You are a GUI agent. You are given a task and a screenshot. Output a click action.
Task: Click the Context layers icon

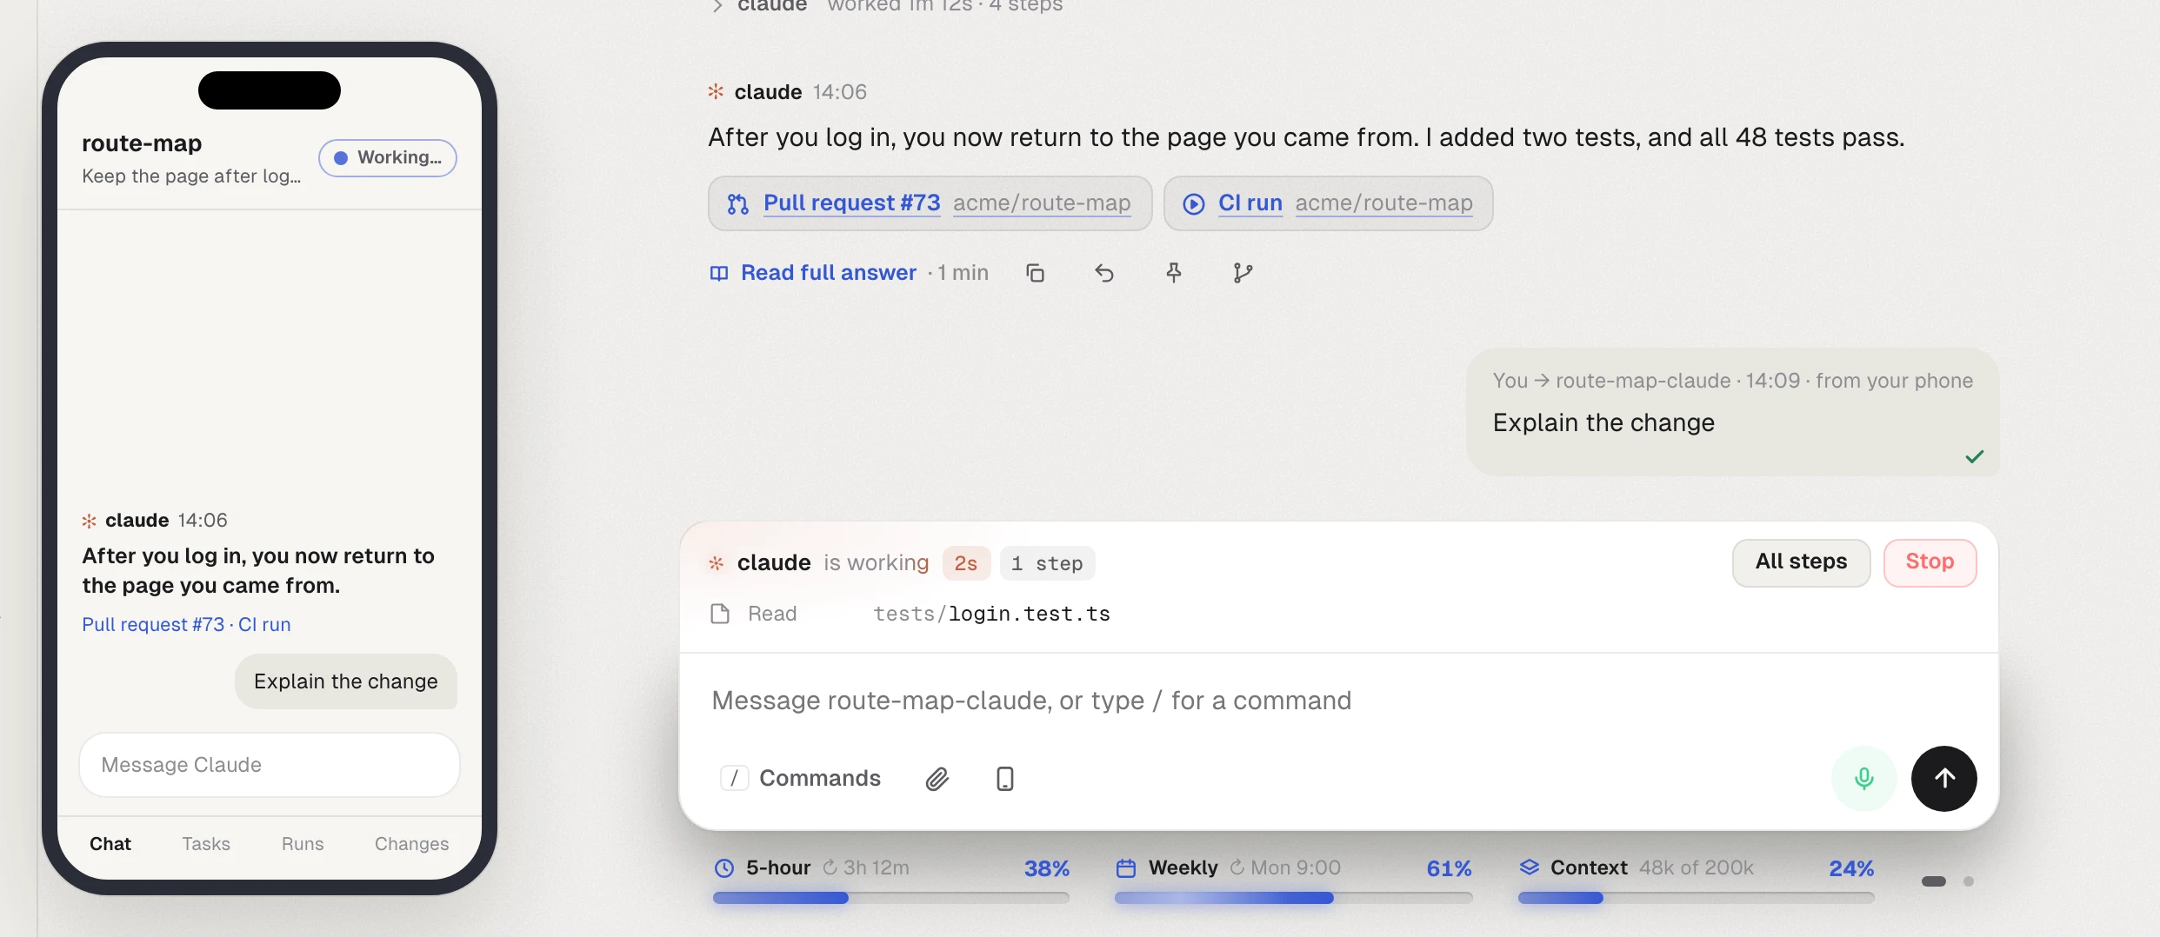click(1529, 867)
